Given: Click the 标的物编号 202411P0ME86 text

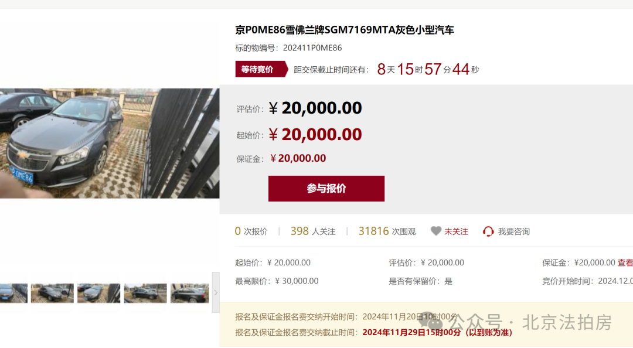Looking at the screenshot, I should (288, 48).
